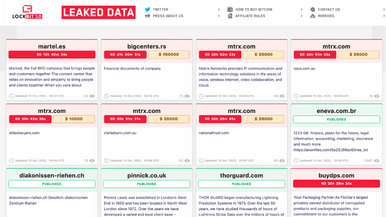Expand the chevron beside How To Buy Bitcoin
Viewport: 386px width, 217px height.
tap(301, 9)
